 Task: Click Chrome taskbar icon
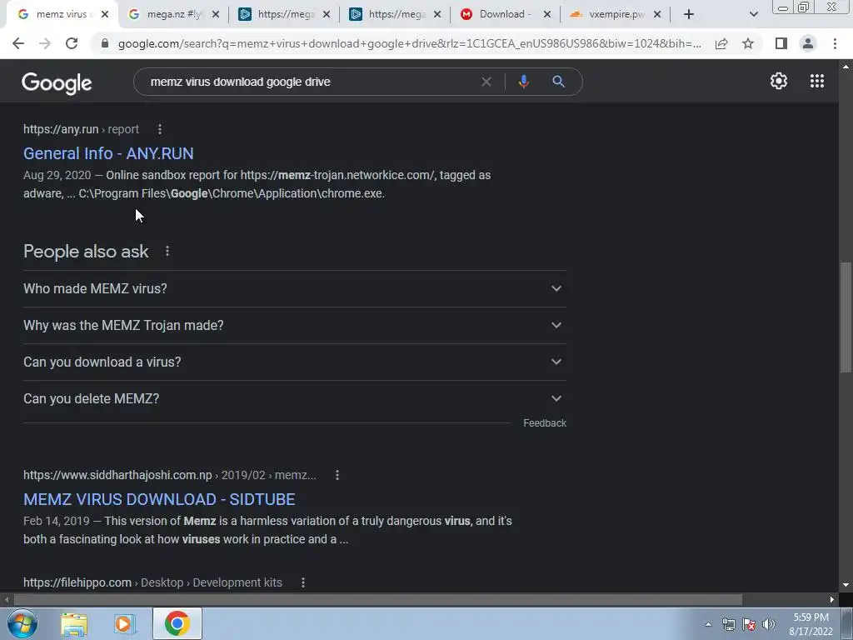pos(177,623)
